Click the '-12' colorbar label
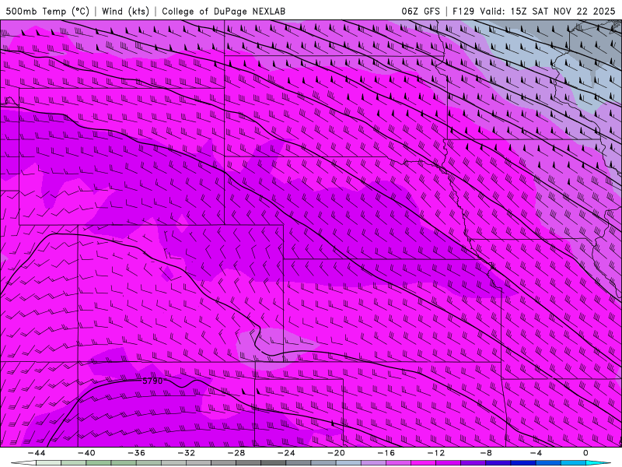Viewport: 622px width, 467px height. pos(436,453)
